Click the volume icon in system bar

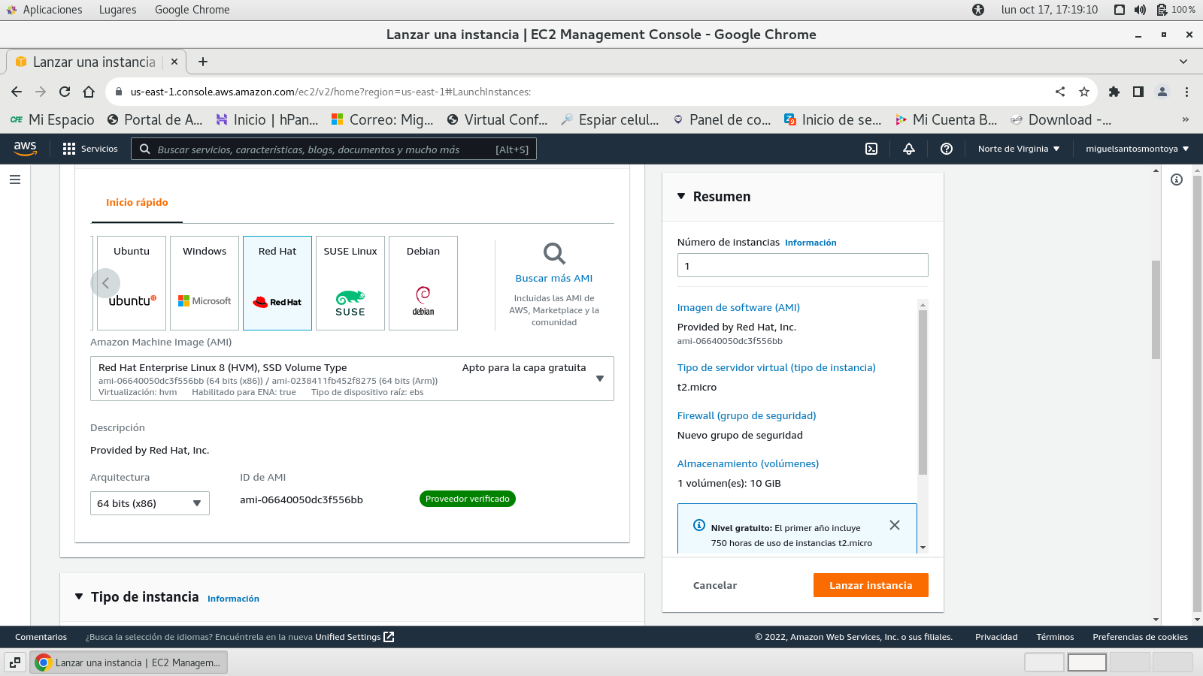pyautogui.click(x=1140, y=10)
